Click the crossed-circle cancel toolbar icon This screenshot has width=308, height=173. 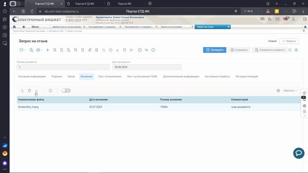pyautogui.click(x=111, y=50)
